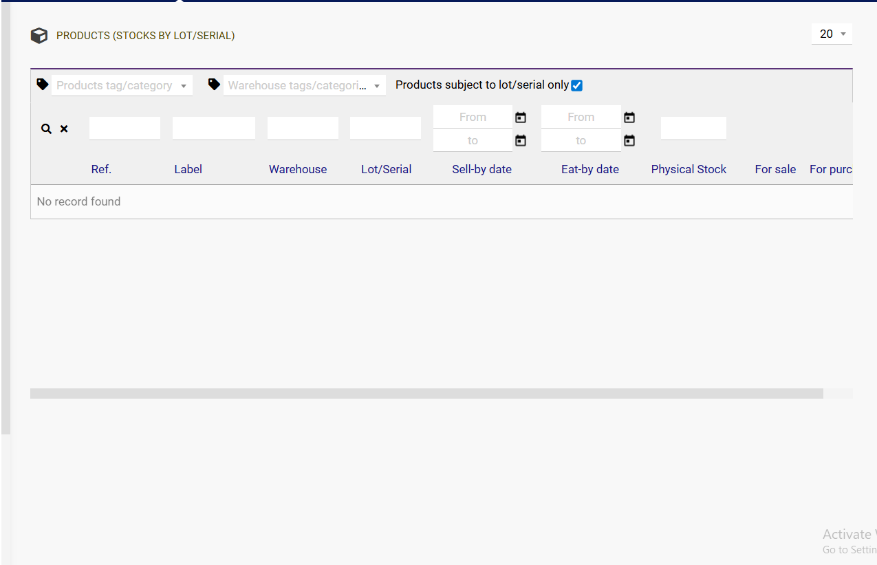Open calendar for Eat-by date From field

coord(629,118)
